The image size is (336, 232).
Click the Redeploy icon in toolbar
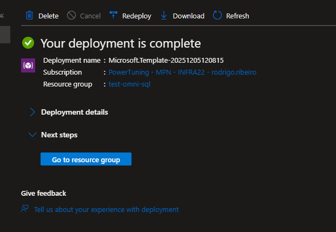[x=114, y=16]
